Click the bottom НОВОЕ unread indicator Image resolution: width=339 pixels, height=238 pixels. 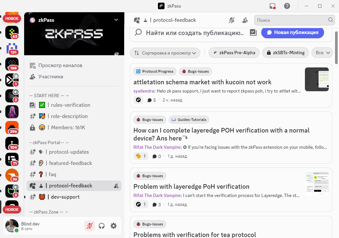[12, 210]
